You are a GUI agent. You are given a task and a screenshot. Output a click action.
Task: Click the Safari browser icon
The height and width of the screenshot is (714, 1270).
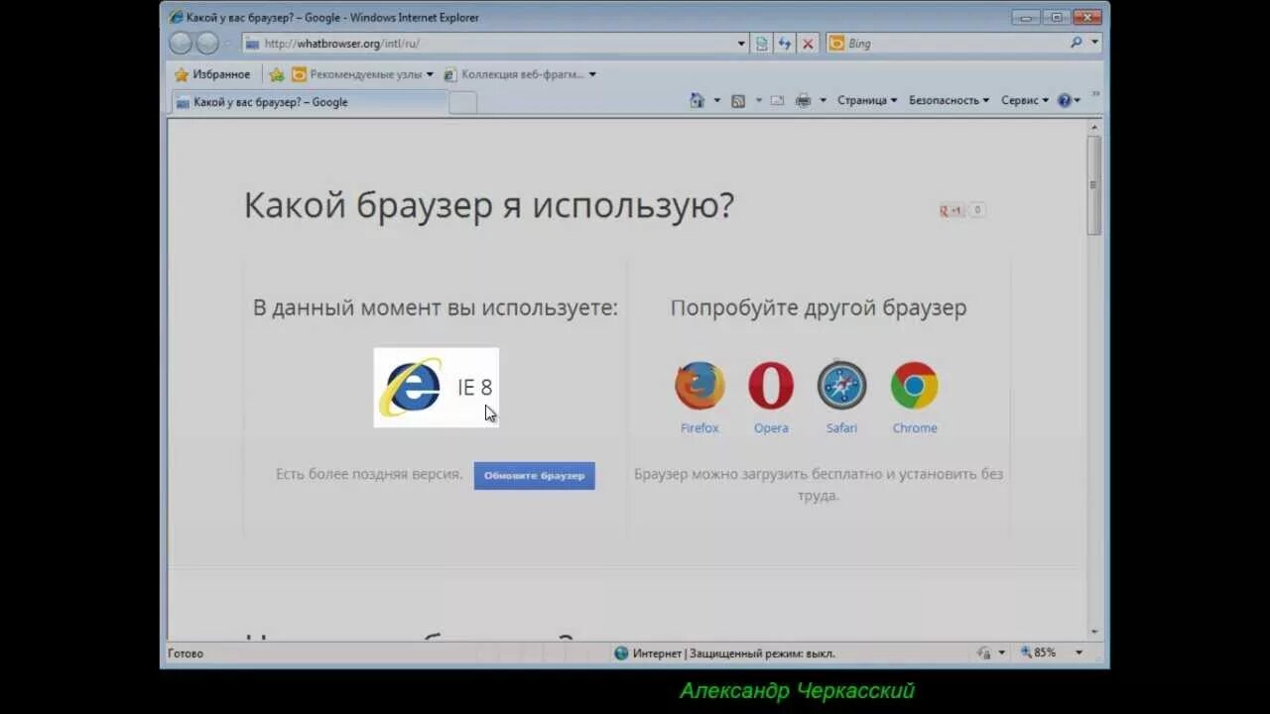click(842, 386)
